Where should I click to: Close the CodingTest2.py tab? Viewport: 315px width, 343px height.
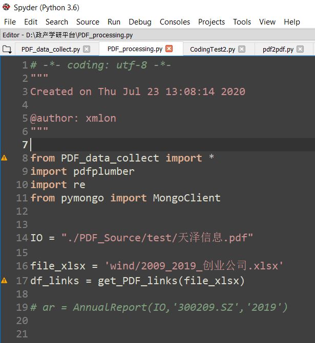(x=242, y=49)
